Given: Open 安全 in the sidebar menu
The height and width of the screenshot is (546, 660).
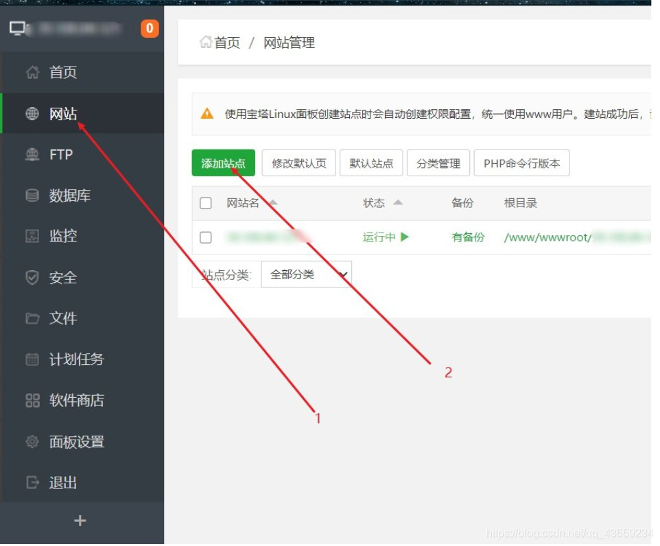Looking at the screenshot, I should pyautogui.click(x=82, y=277).
